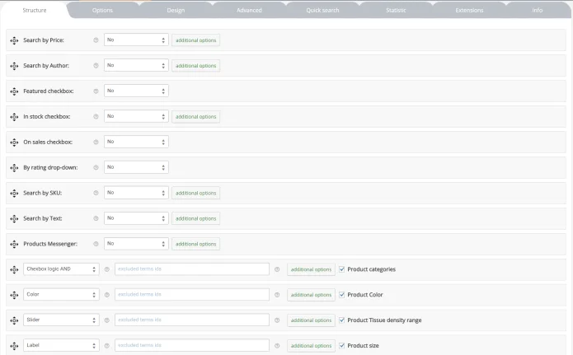The width and height of the screenshot is (573, 355).
Task: Click drag handle icon for Search by Price
Action: [x=14, y=40]
